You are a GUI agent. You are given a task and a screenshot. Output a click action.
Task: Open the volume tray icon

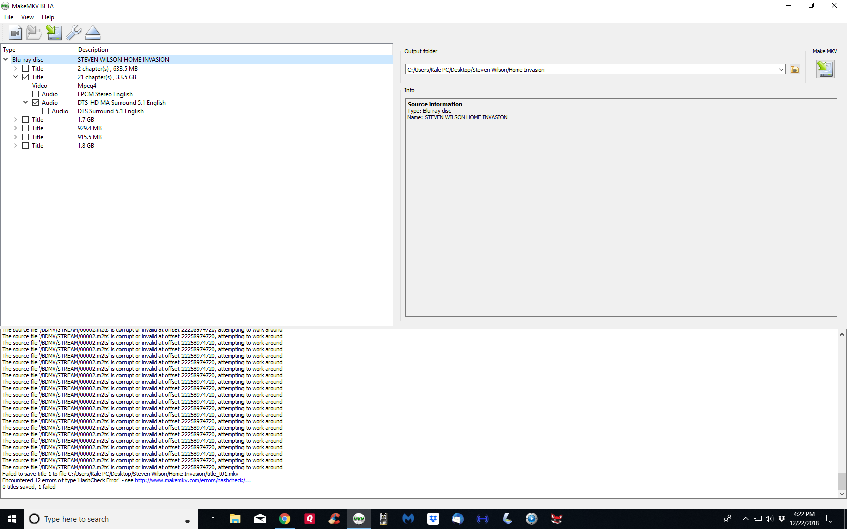769,519
